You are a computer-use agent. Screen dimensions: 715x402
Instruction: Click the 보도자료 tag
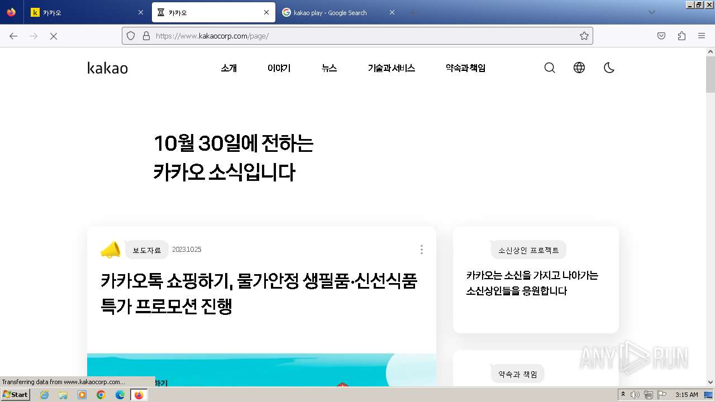point(147,250)
